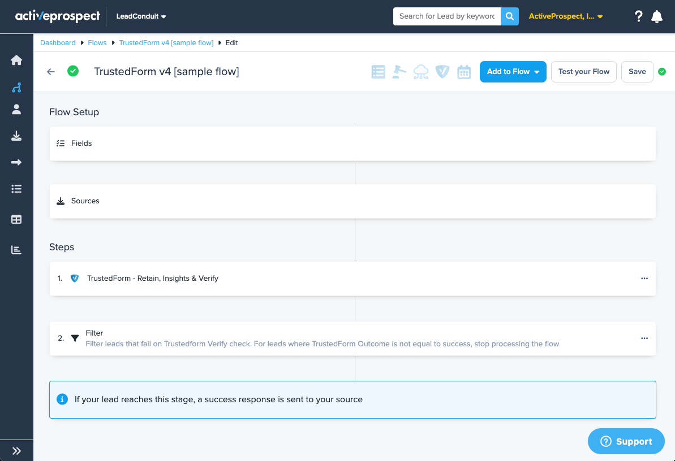Open help via the question mark icon
This screenshot has height=461, width=675.
coord(639,16)
